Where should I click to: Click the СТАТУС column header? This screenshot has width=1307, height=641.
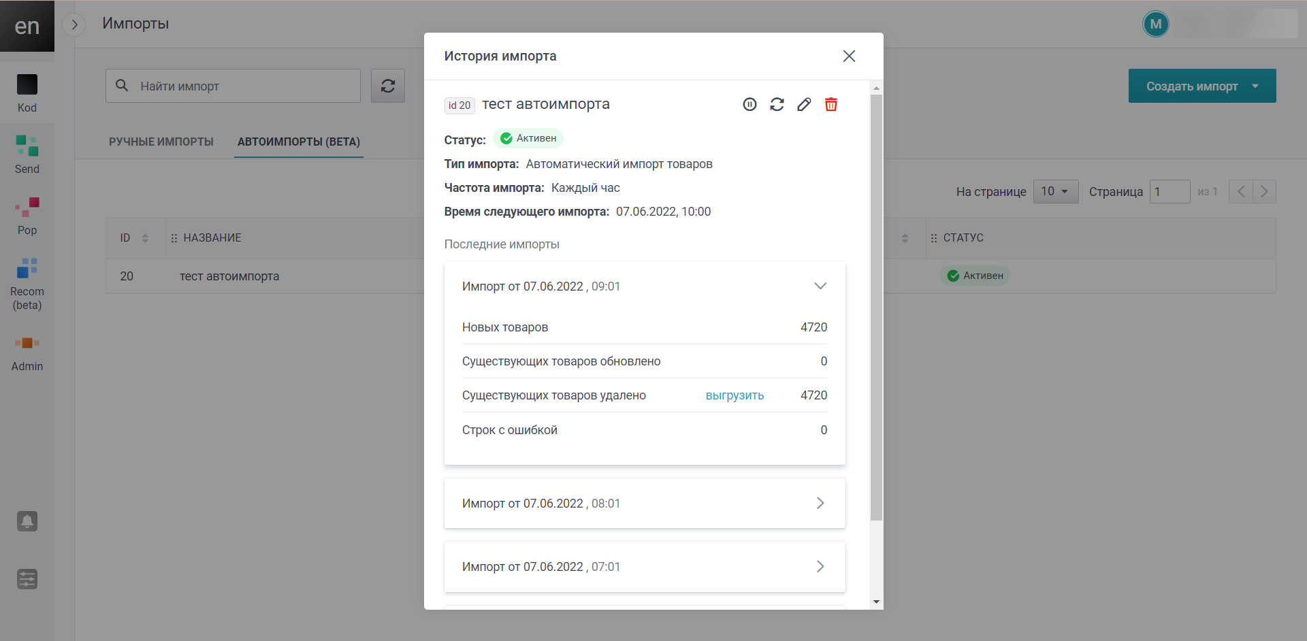pos(963,238)
